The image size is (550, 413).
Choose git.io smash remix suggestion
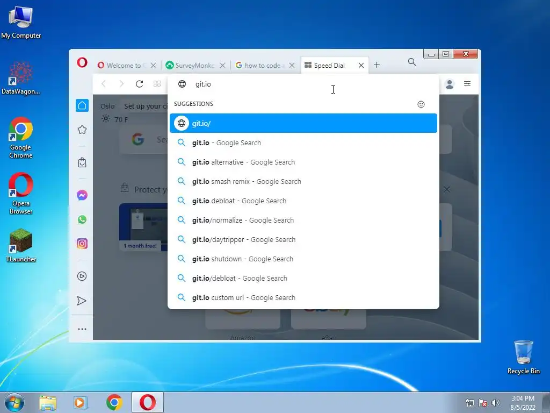pos(303,181)
